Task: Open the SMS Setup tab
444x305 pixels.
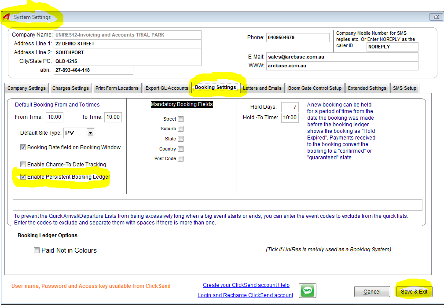Action: [x=404, y=88]
